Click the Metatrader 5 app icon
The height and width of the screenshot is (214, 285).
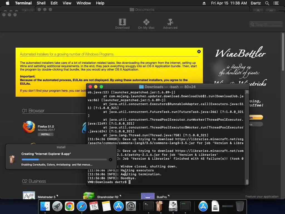tap(29, 195)
